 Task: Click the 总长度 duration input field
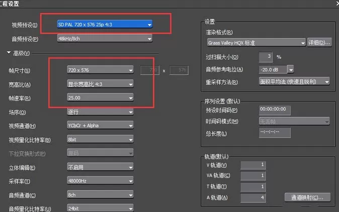[x=275, y=132]
